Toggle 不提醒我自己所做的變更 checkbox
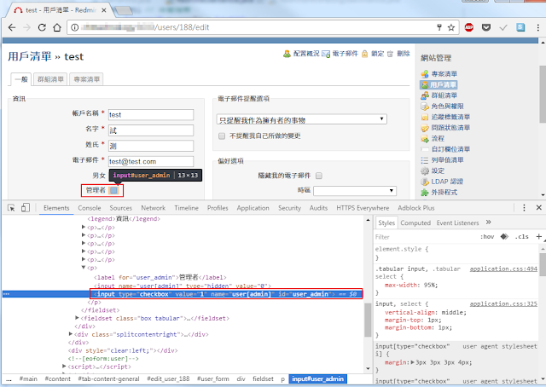 pyautogui.click(x=222, y=136)
